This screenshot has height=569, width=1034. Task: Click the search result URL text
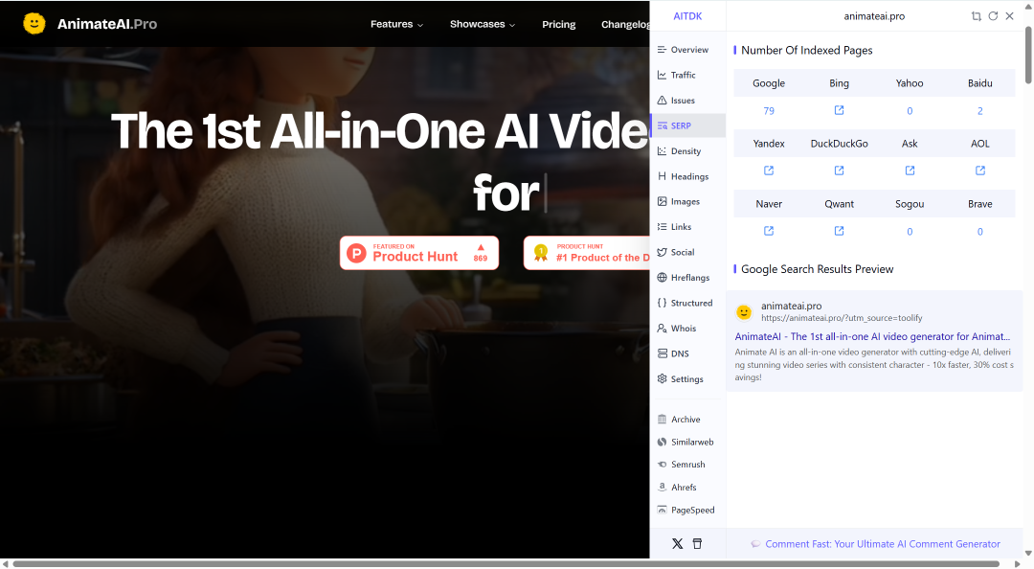point(842,317)
